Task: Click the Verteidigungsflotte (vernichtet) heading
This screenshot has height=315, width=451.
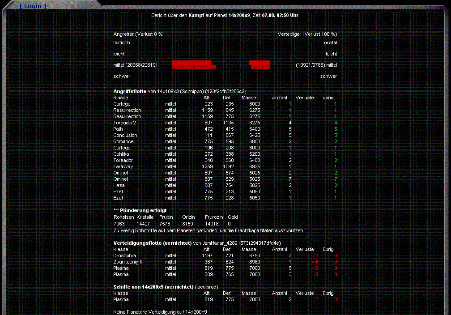Action: pyautogui.click(x=152, y=243)
